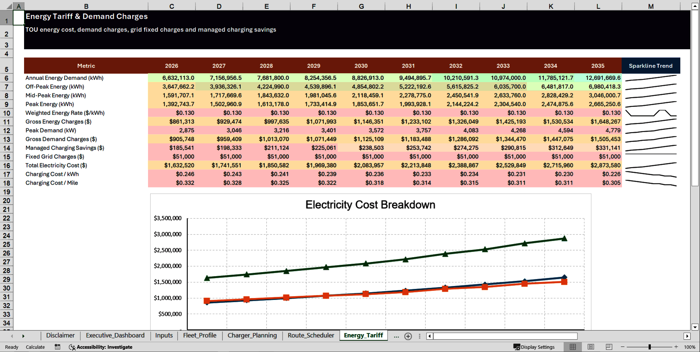This screenshot has width=700, height=352.
Task: Open the macro recording status icon
Action: click(57, 347)
